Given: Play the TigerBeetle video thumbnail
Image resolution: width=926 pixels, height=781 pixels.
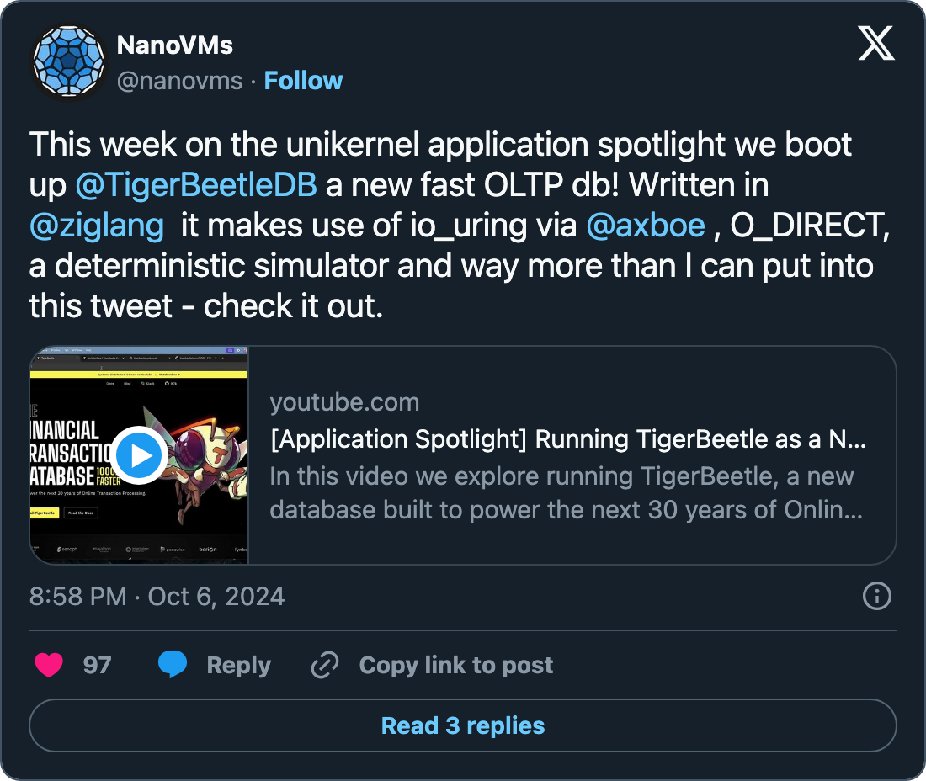Looking at the screenshot, I should (x=139, y=455).
